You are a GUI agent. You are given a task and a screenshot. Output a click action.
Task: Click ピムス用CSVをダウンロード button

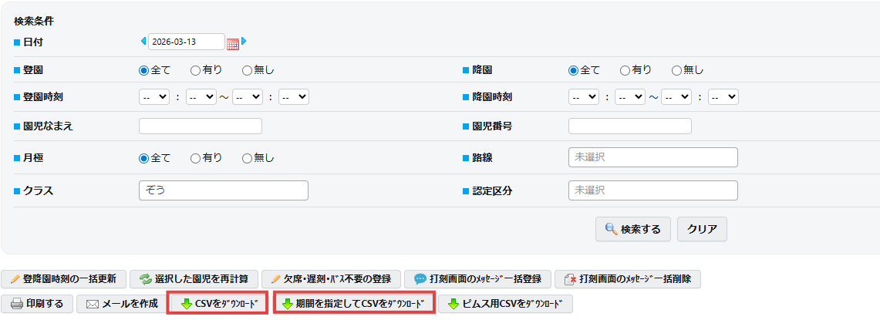(x=505, y=304)
